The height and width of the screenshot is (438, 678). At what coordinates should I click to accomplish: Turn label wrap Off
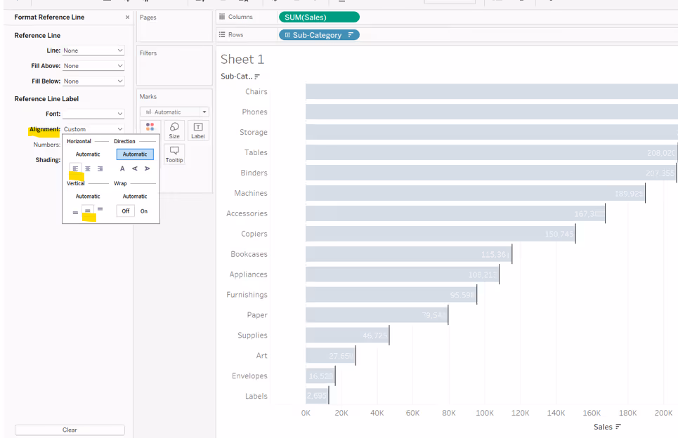[125, 211]
